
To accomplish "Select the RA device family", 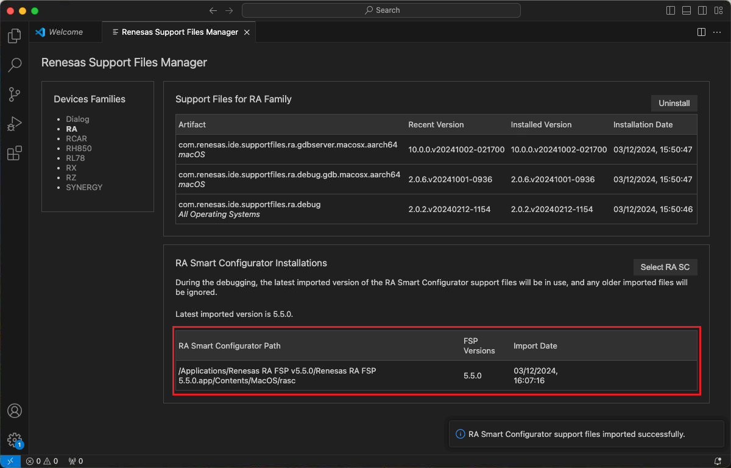I will click(x=72, y=129).
